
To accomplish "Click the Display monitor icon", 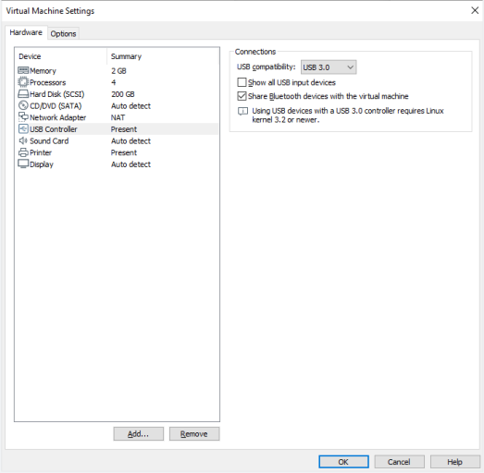I will click(23, 164).
